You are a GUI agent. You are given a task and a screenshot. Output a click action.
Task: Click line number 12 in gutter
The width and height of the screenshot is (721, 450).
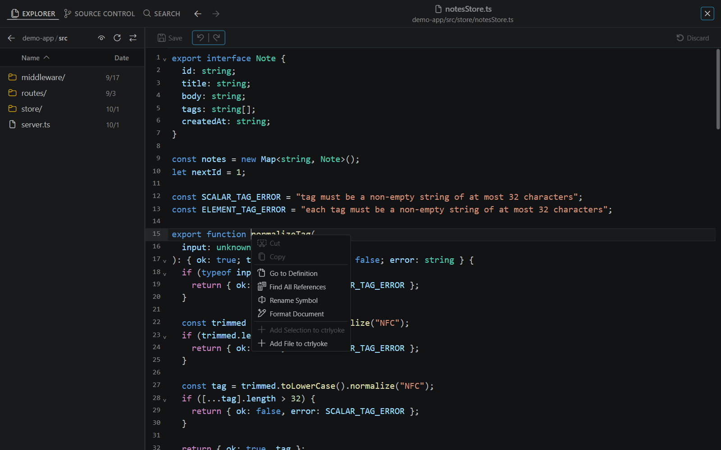pyautogui.click(x=156, y=196)
